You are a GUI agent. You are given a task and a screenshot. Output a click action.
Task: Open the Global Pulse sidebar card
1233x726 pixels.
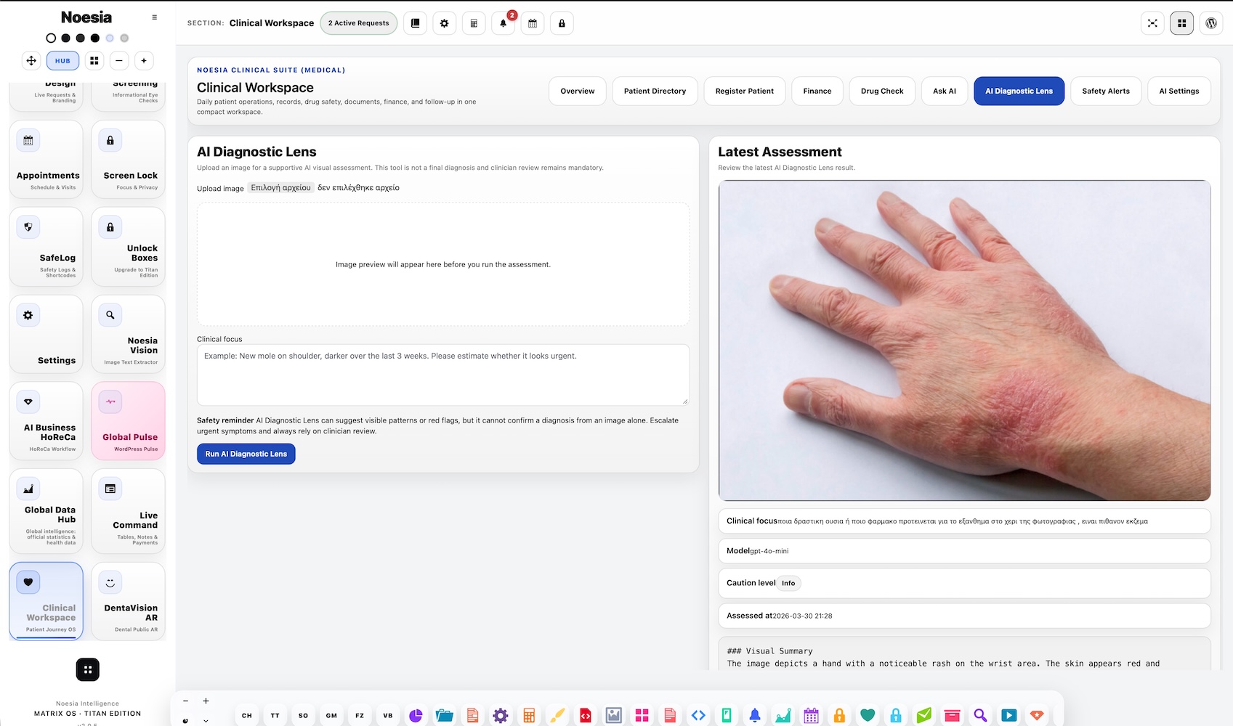[128, 421]
